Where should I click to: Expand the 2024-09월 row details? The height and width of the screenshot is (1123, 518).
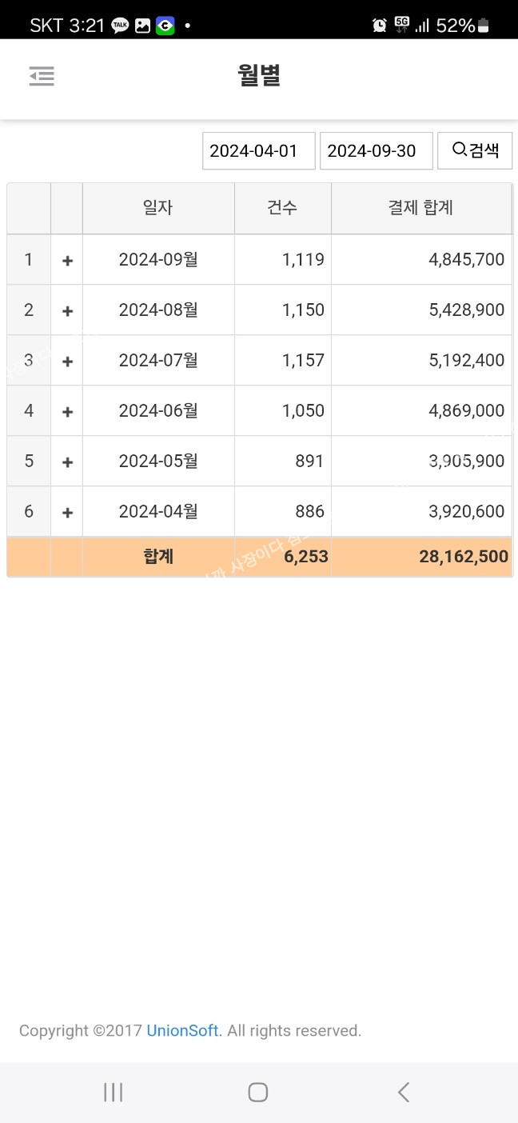tap(67, 260)
